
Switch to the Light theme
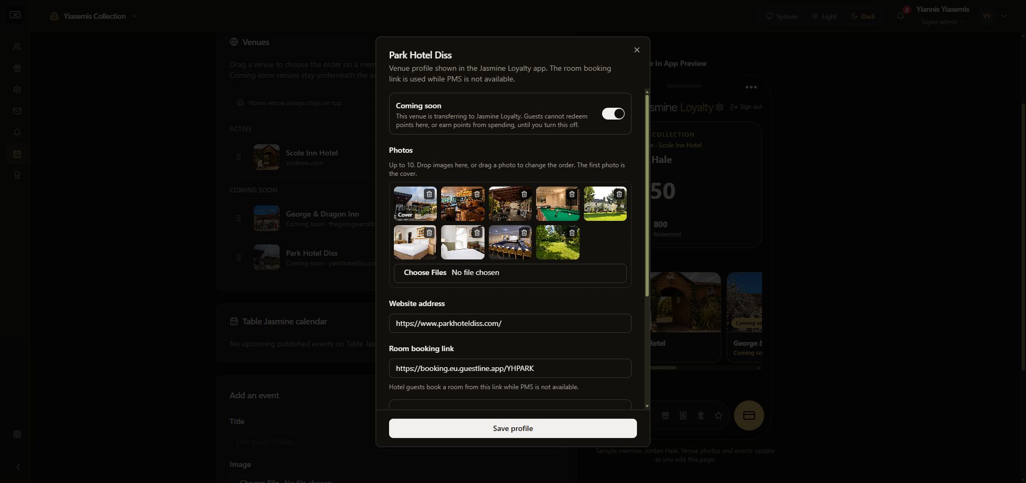(x=824, y=16)
